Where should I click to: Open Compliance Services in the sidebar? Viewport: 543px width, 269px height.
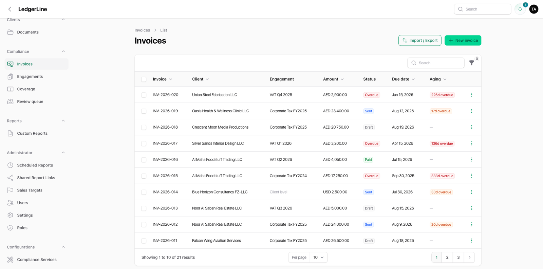click(x=37, y=260)
